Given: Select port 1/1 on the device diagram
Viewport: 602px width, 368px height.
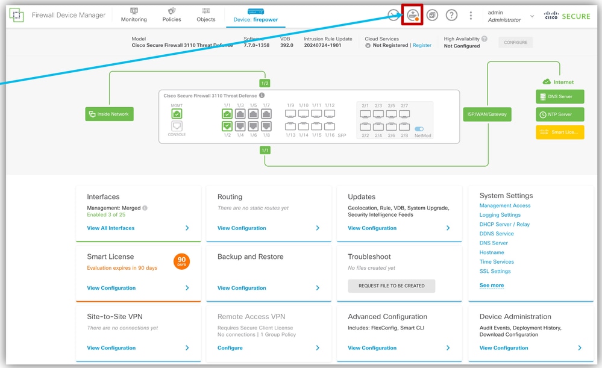Looking at the screenshot, I should click(x=227, y=114).
